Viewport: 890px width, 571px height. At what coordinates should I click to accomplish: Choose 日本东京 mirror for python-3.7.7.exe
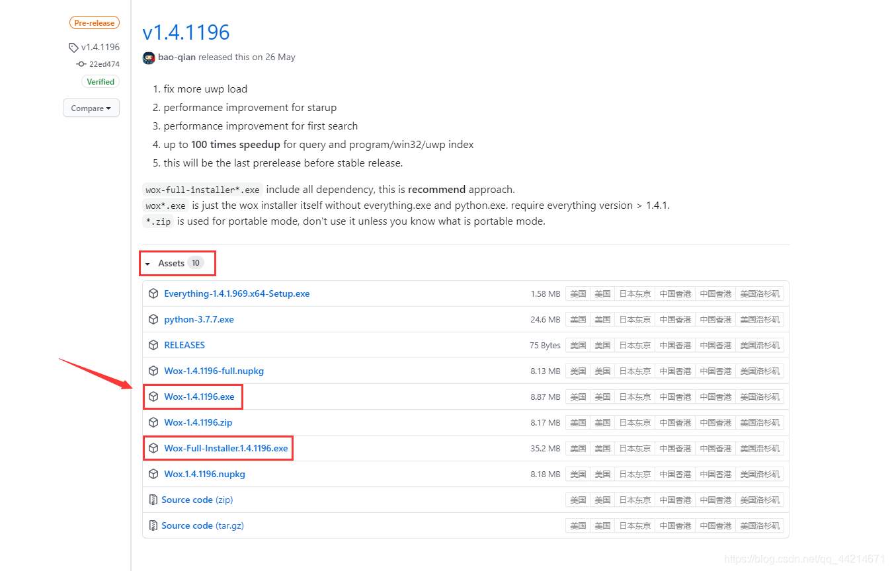pyautogui.click(x=635, y=319)
